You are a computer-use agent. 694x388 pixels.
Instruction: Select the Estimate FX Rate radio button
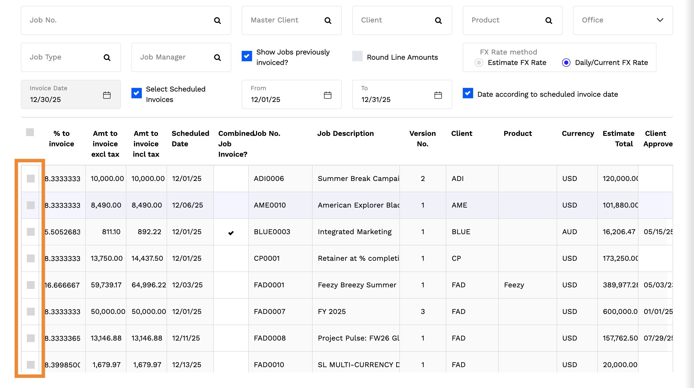[x=479, y=63]
